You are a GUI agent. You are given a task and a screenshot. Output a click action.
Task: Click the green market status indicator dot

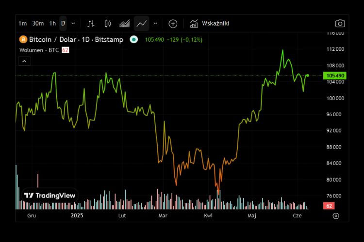tap(134, 39)
